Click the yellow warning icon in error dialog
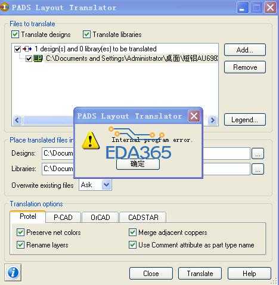This screenshot has width=279, height=285. click(x=91, y=140)
